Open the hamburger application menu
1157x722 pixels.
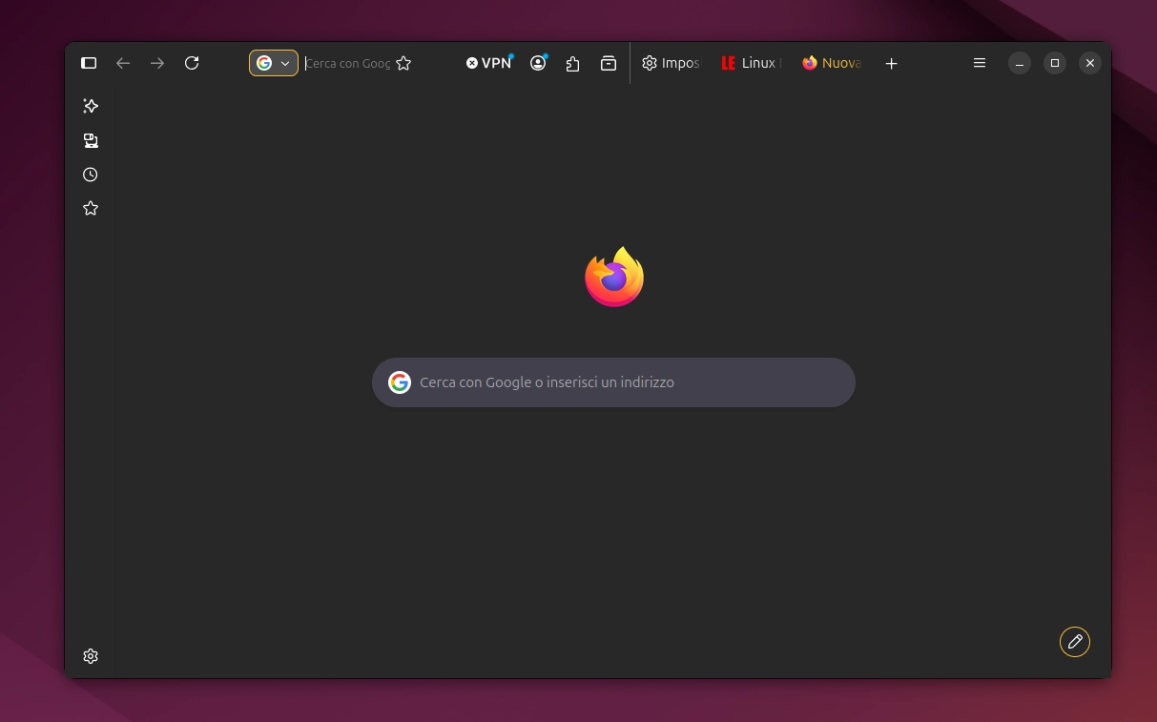(x=979, y=63)
